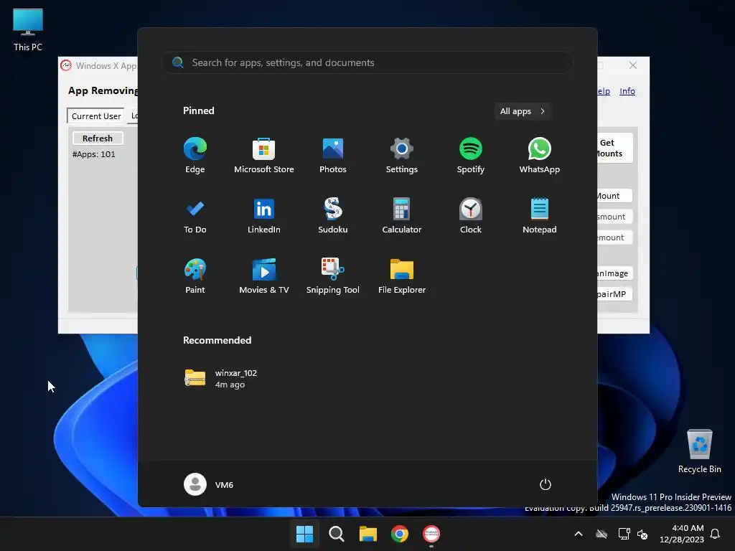The image size is (735, 551).
Task: Open taskbar Search icon
Action: (x=336, y=534)
